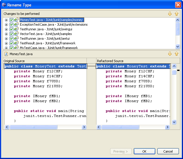Jump to next difference in MoneyTest.java compare pane
This screenshot has width=183, height=159.
point(170,54)
